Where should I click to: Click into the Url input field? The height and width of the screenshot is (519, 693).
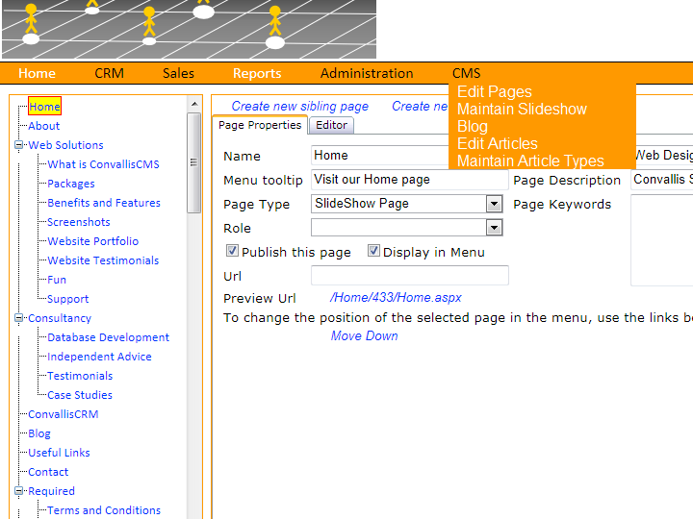409,276
